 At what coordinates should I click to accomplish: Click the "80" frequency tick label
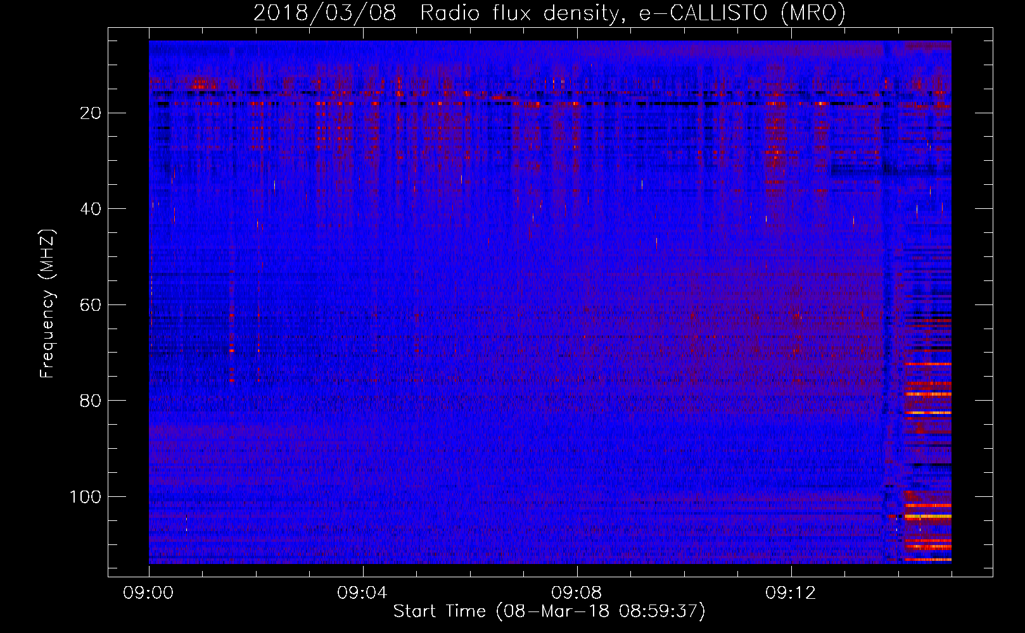[x=91, y=401]
